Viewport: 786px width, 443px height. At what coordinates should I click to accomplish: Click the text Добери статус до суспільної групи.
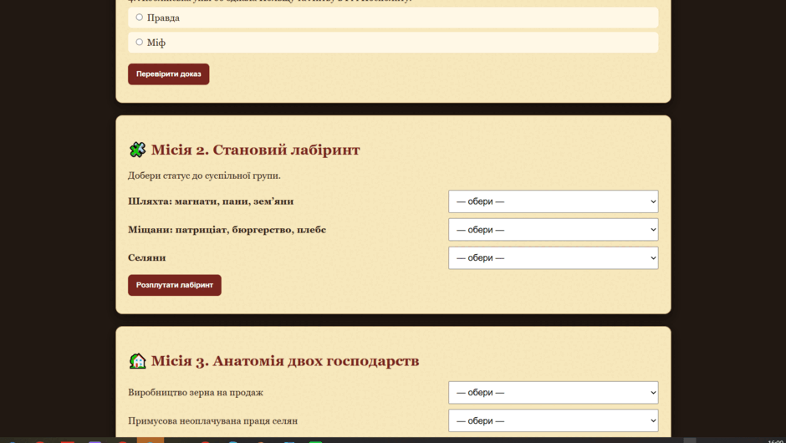[x=204, y=176]
